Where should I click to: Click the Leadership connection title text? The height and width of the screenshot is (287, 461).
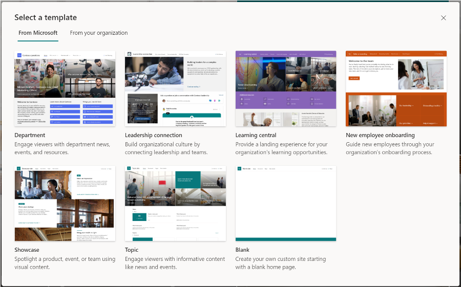click(154, 136)
